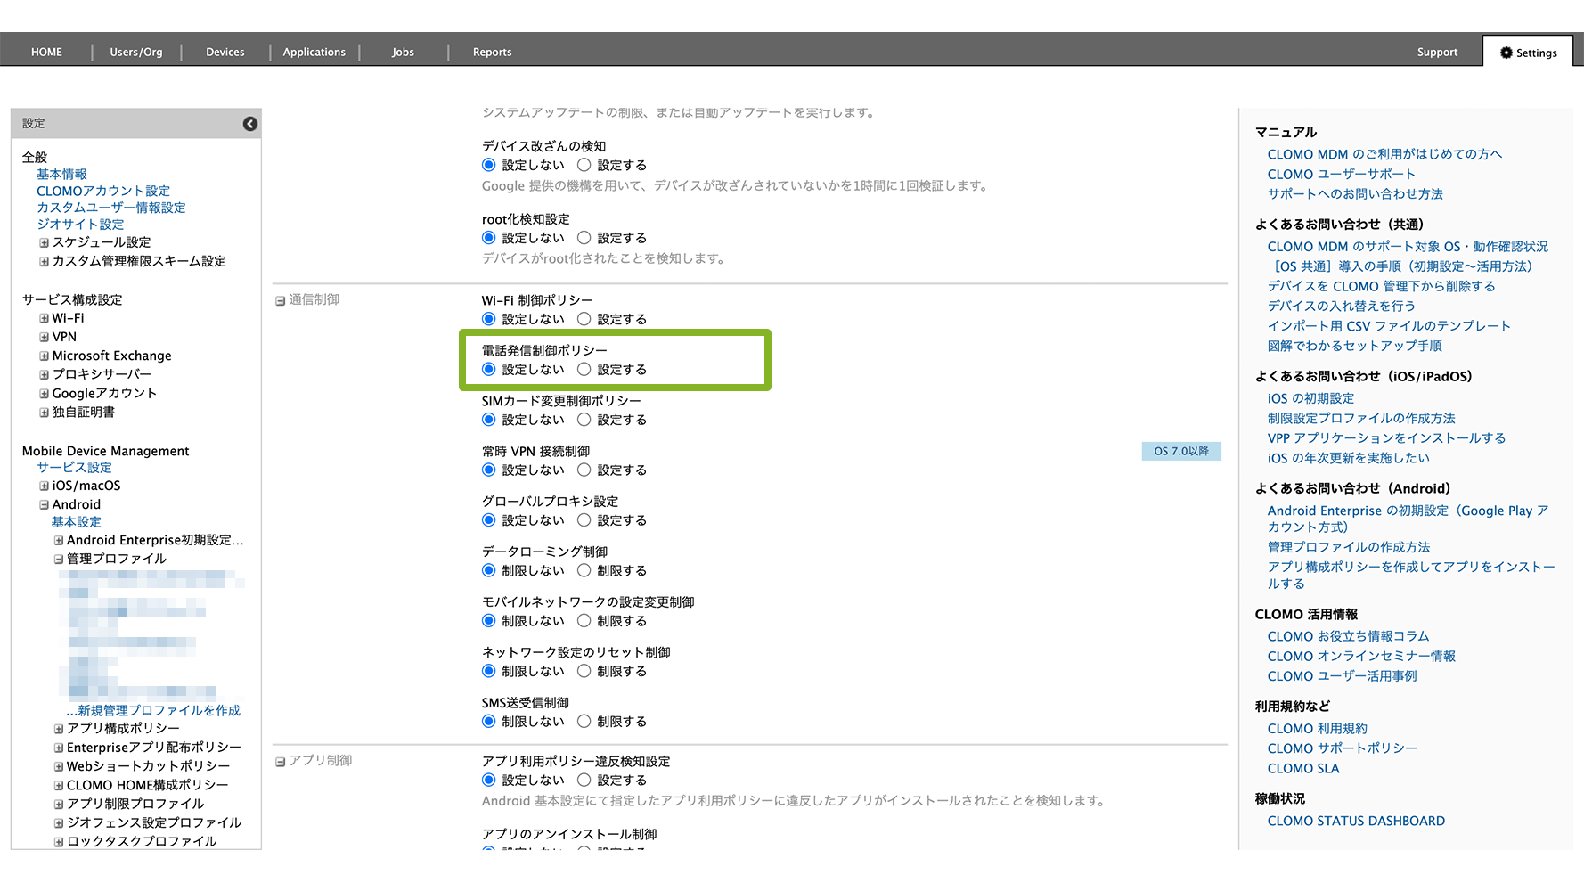
Task: Select 設定する for Wi-Fi 制御ポリシー
Action: click(584, 319)
